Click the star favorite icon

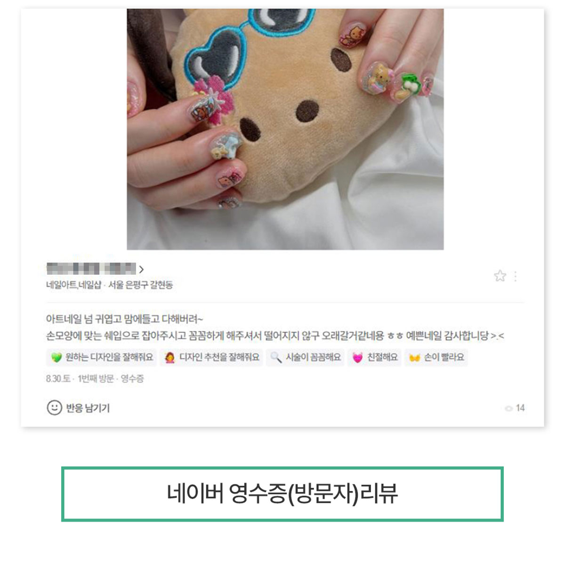[x=500, y=276]
